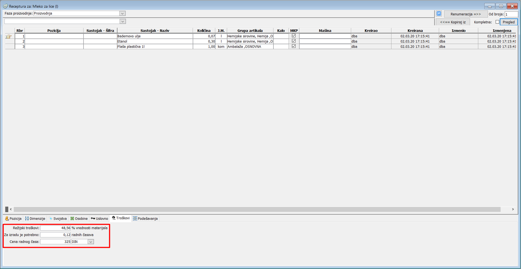The image size is (521, 269).
Task: Open the Pozicija tab with person icon
Action: (13, 219)
